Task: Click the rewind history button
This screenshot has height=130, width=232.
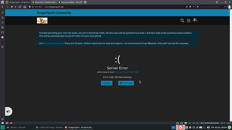Action: coord(12,7)
